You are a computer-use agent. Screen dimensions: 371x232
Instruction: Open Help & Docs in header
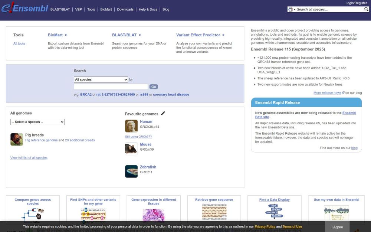(x=148, y=10)
